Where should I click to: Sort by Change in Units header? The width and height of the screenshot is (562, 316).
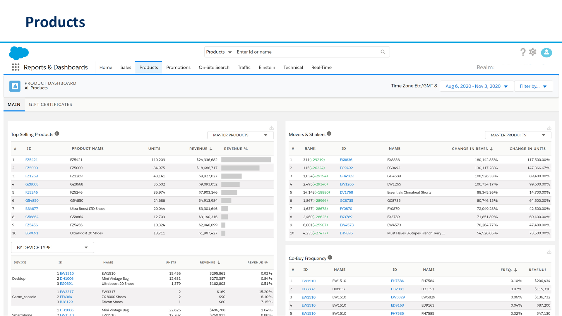click(x=527, y=149)
